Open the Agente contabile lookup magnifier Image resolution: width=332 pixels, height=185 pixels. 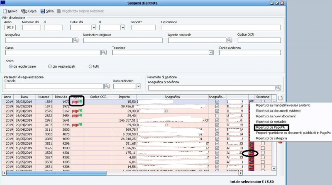tap(229, 40)
